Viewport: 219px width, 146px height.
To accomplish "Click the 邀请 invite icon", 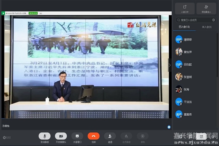I will pos(110,136).
